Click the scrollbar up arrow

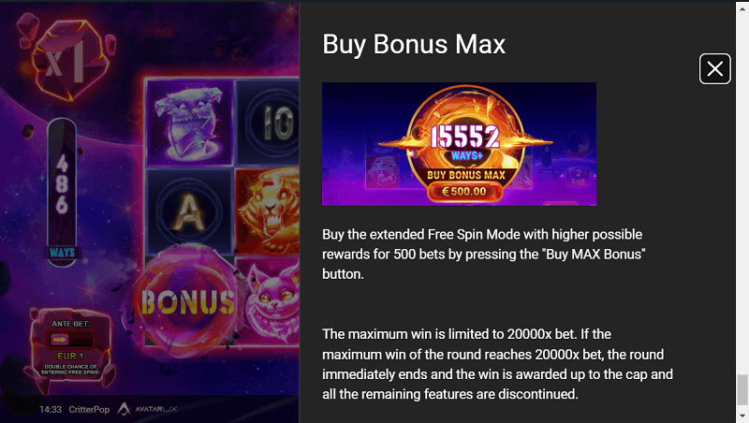(x=742, y=7)
